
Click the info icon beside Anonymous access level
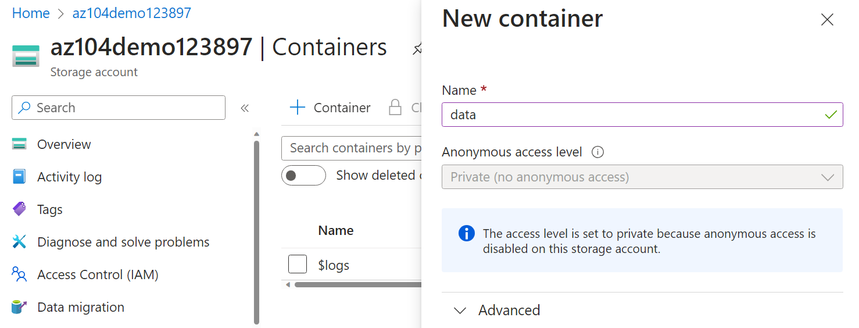pos(597,152)
